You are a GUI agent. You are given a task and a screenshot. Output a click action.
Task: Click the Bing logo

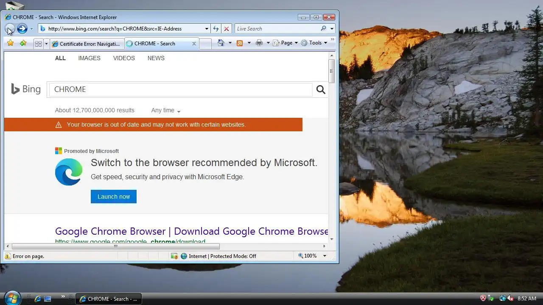pos(26,89)
